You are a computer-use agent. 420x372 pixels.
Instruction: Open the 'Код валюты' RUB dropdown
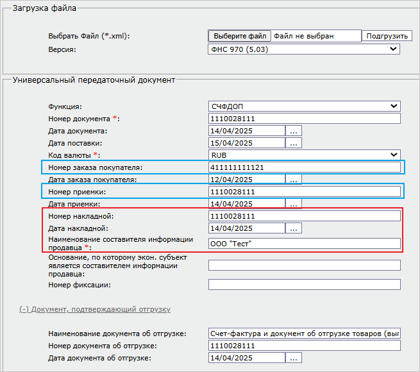click(x=304, y=155)
